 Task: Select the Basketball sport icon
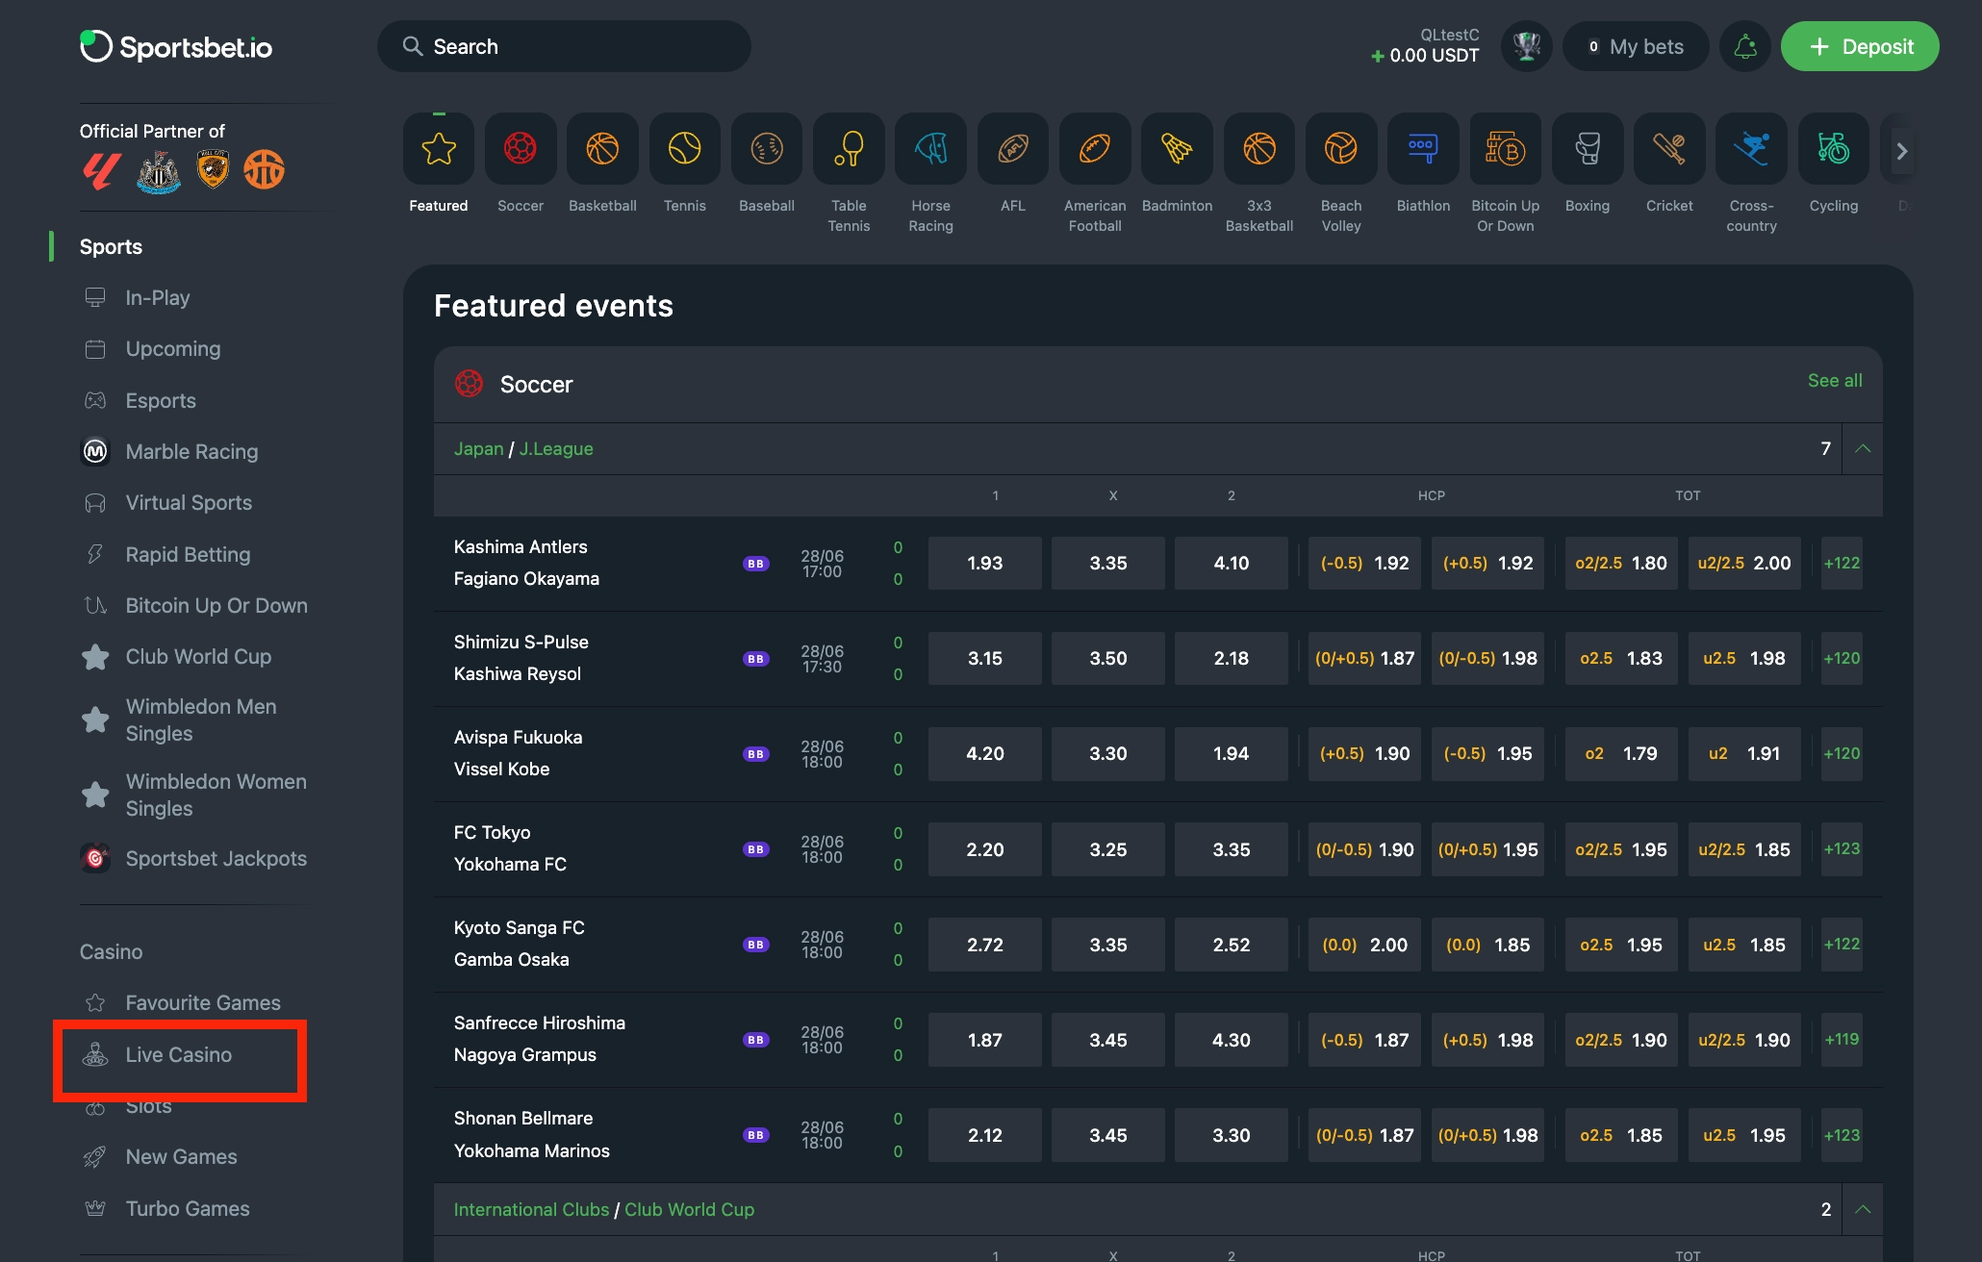click(x=602, y=149)
